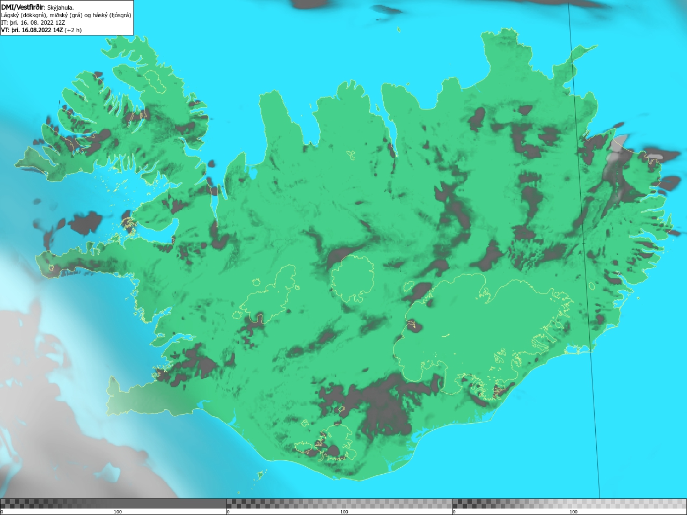687x515 pixels.
Task: Click the Lágský, miðský og háský description line
Action: click(66, 15)
